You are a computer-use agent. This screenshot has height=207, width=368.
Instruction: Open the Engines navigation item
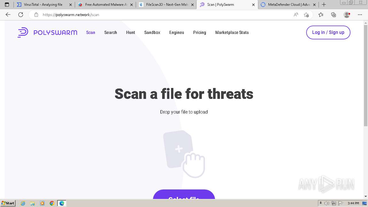coord(177,32)
